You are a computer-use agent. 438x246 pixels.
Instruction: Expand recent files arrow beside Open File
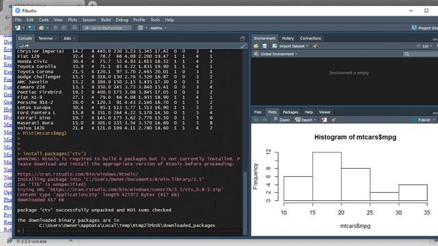48,28
